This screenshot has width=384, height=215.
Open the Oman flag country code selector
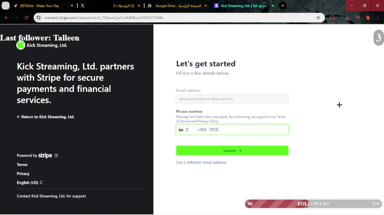[x=184, y=130]
